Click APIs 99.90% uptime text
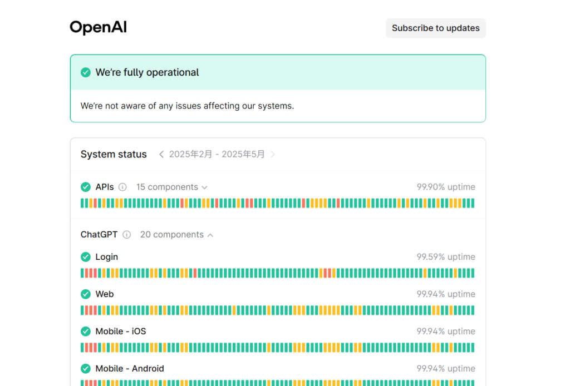 tap(446, 187)
